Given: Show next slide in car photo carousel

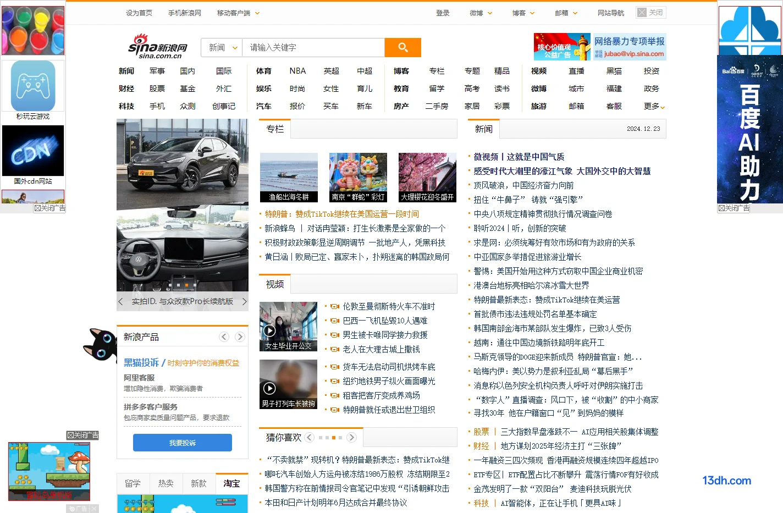Looking at the screenshot, I should pyautogui.click(x=244, y=301).
